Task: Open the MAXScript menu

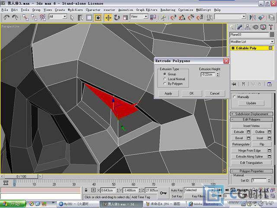Action: pos(203,10)
